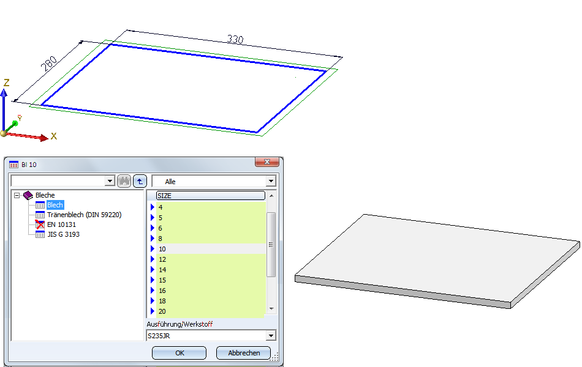Click the size list scrollbar thumb
The width and height of the screenshot is (582, 367).
[271, 245]
